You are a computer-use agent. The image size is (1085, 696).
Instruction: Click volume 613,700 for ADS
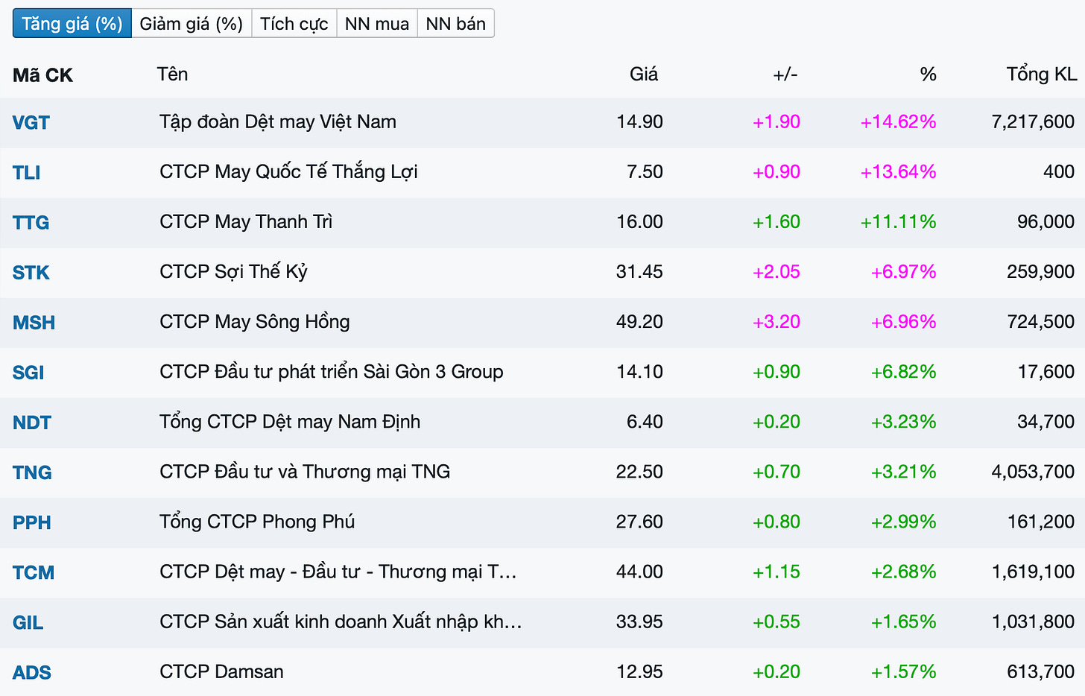point(1040,671)
